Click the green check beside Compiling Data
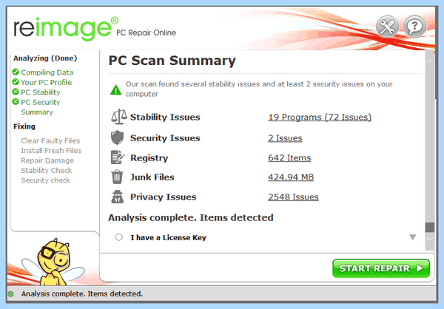The image size is (444, 309). (16, 72)
